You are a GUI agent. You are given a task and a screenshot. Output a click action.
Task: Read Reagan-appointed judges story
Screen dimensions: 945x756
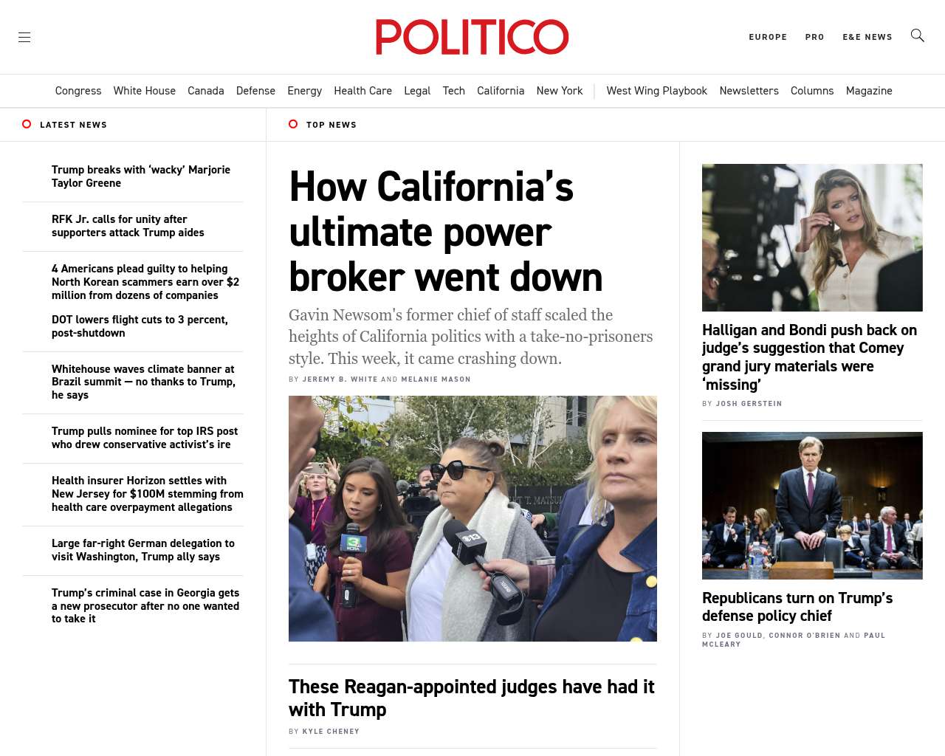coord(472,698)
